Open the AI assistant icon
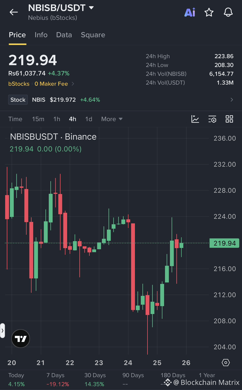 tap(190, 12)
